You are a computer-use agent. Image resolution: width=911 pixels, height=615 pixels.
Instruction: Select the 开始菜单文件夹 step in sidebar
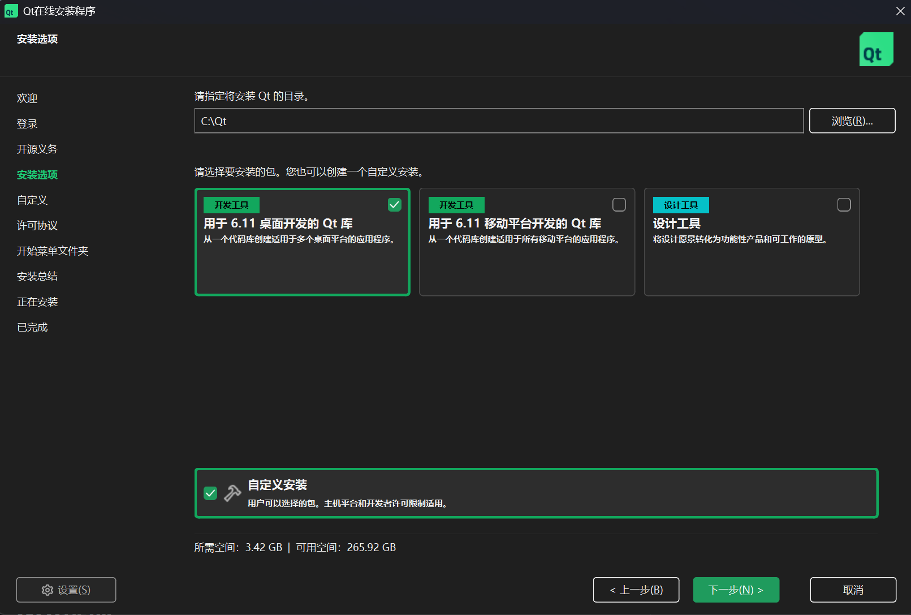coord(53,251)
